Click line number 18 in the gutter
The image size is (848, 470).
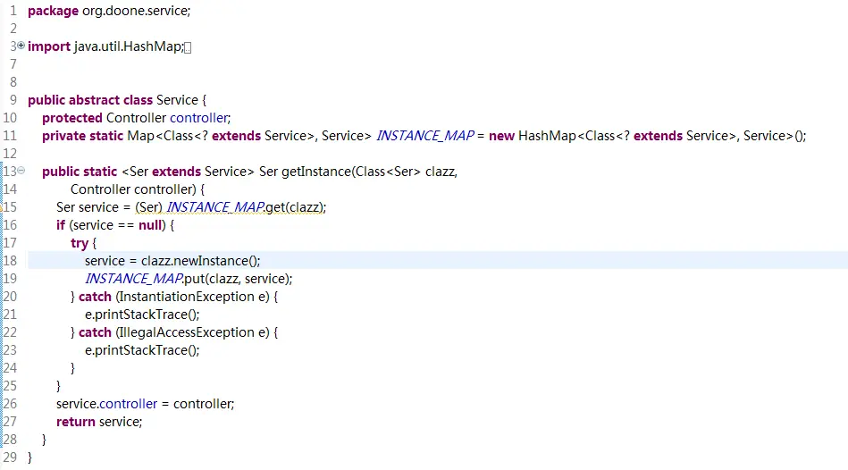point(10,261)
